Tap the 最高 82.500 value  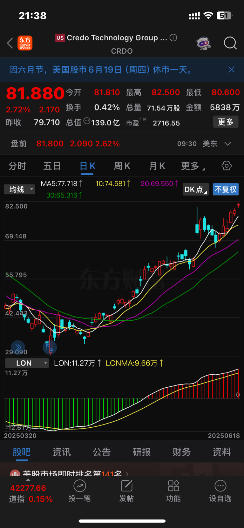166,92
